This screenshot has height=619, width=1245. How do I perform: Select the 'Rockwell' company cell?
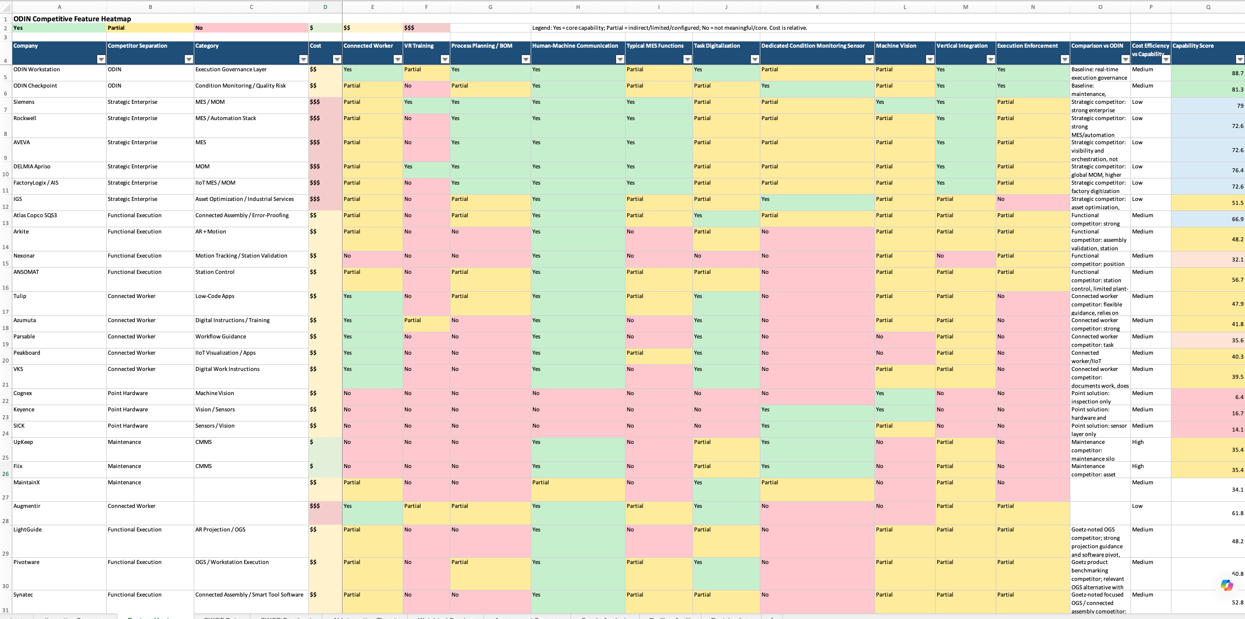click(x=59, y=126)
